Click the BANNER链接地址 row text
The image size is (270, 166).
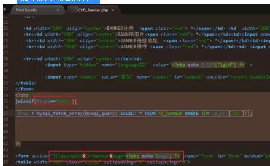139,40
